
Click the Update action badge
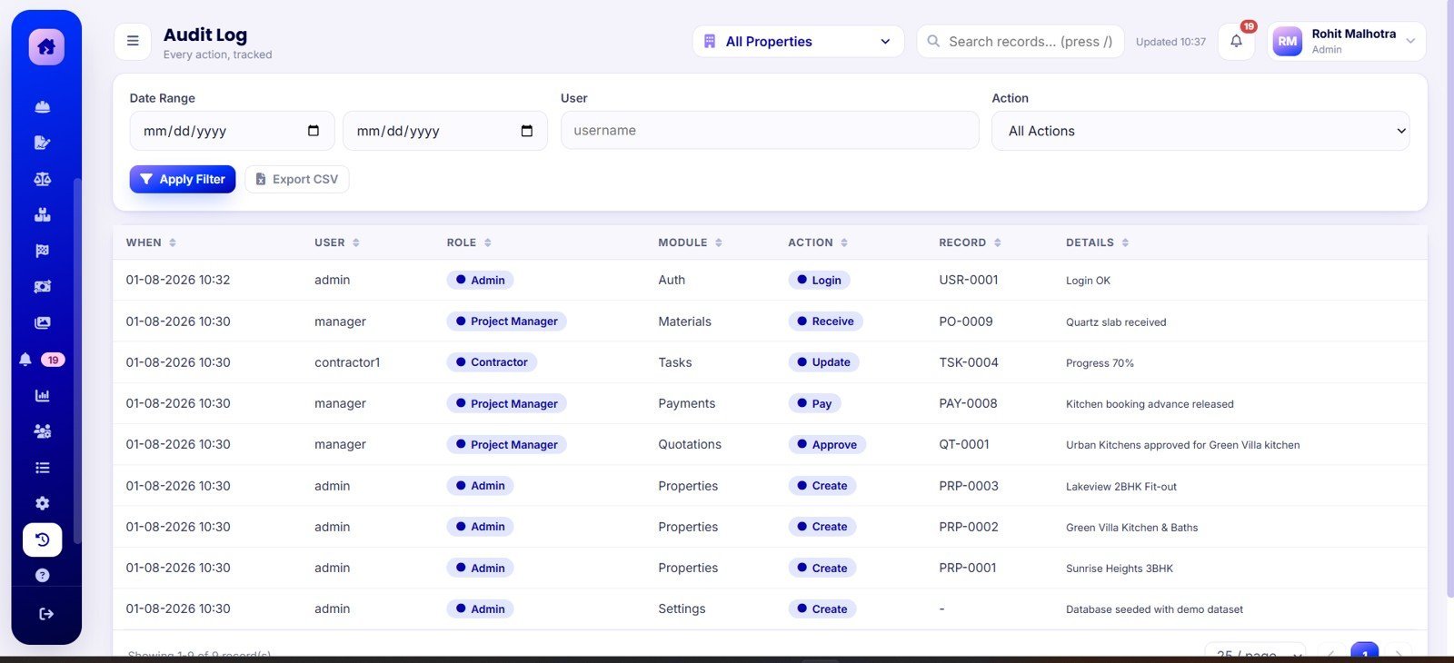click(823, 362)
